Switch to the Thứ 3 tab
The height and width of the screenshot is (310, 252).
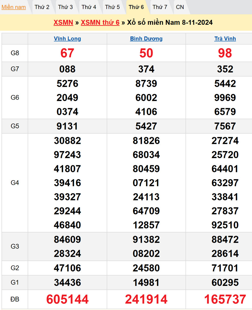pyautogui.click(x=66, y=7)
